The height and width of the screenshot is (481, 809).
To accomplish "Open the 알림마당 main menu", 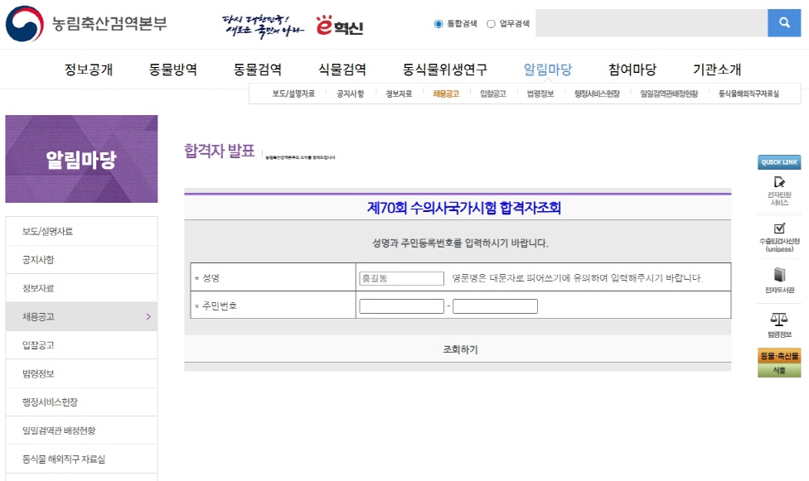I will (547, 69).
